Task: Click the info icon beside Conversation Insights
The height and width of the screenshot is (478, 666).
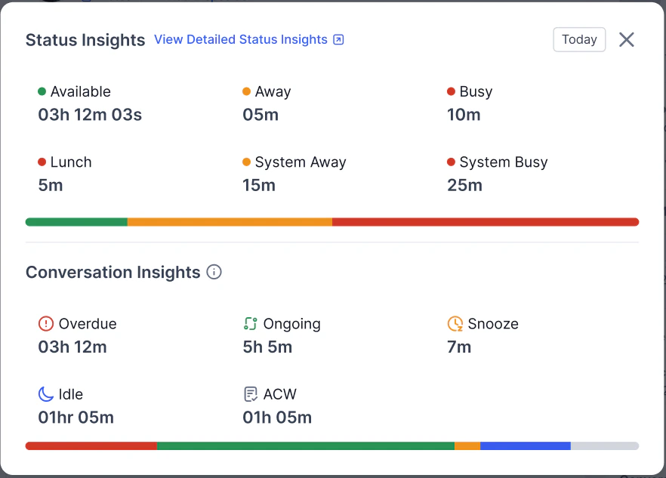Action: click(x=214, y=273)
